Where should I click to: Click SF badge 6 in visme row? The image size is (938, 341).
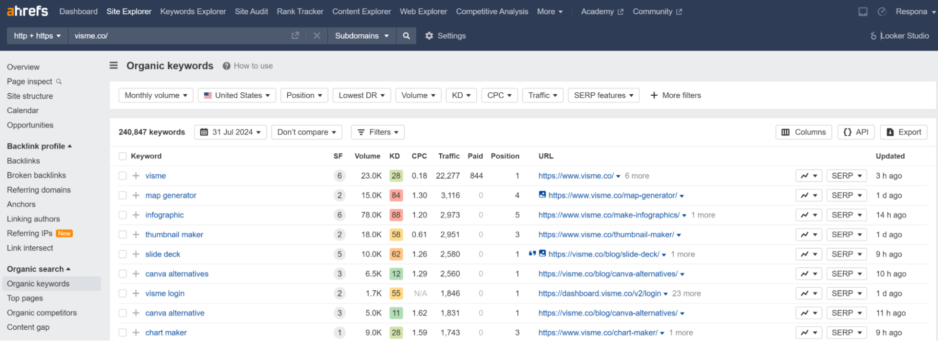coord(340,176)
